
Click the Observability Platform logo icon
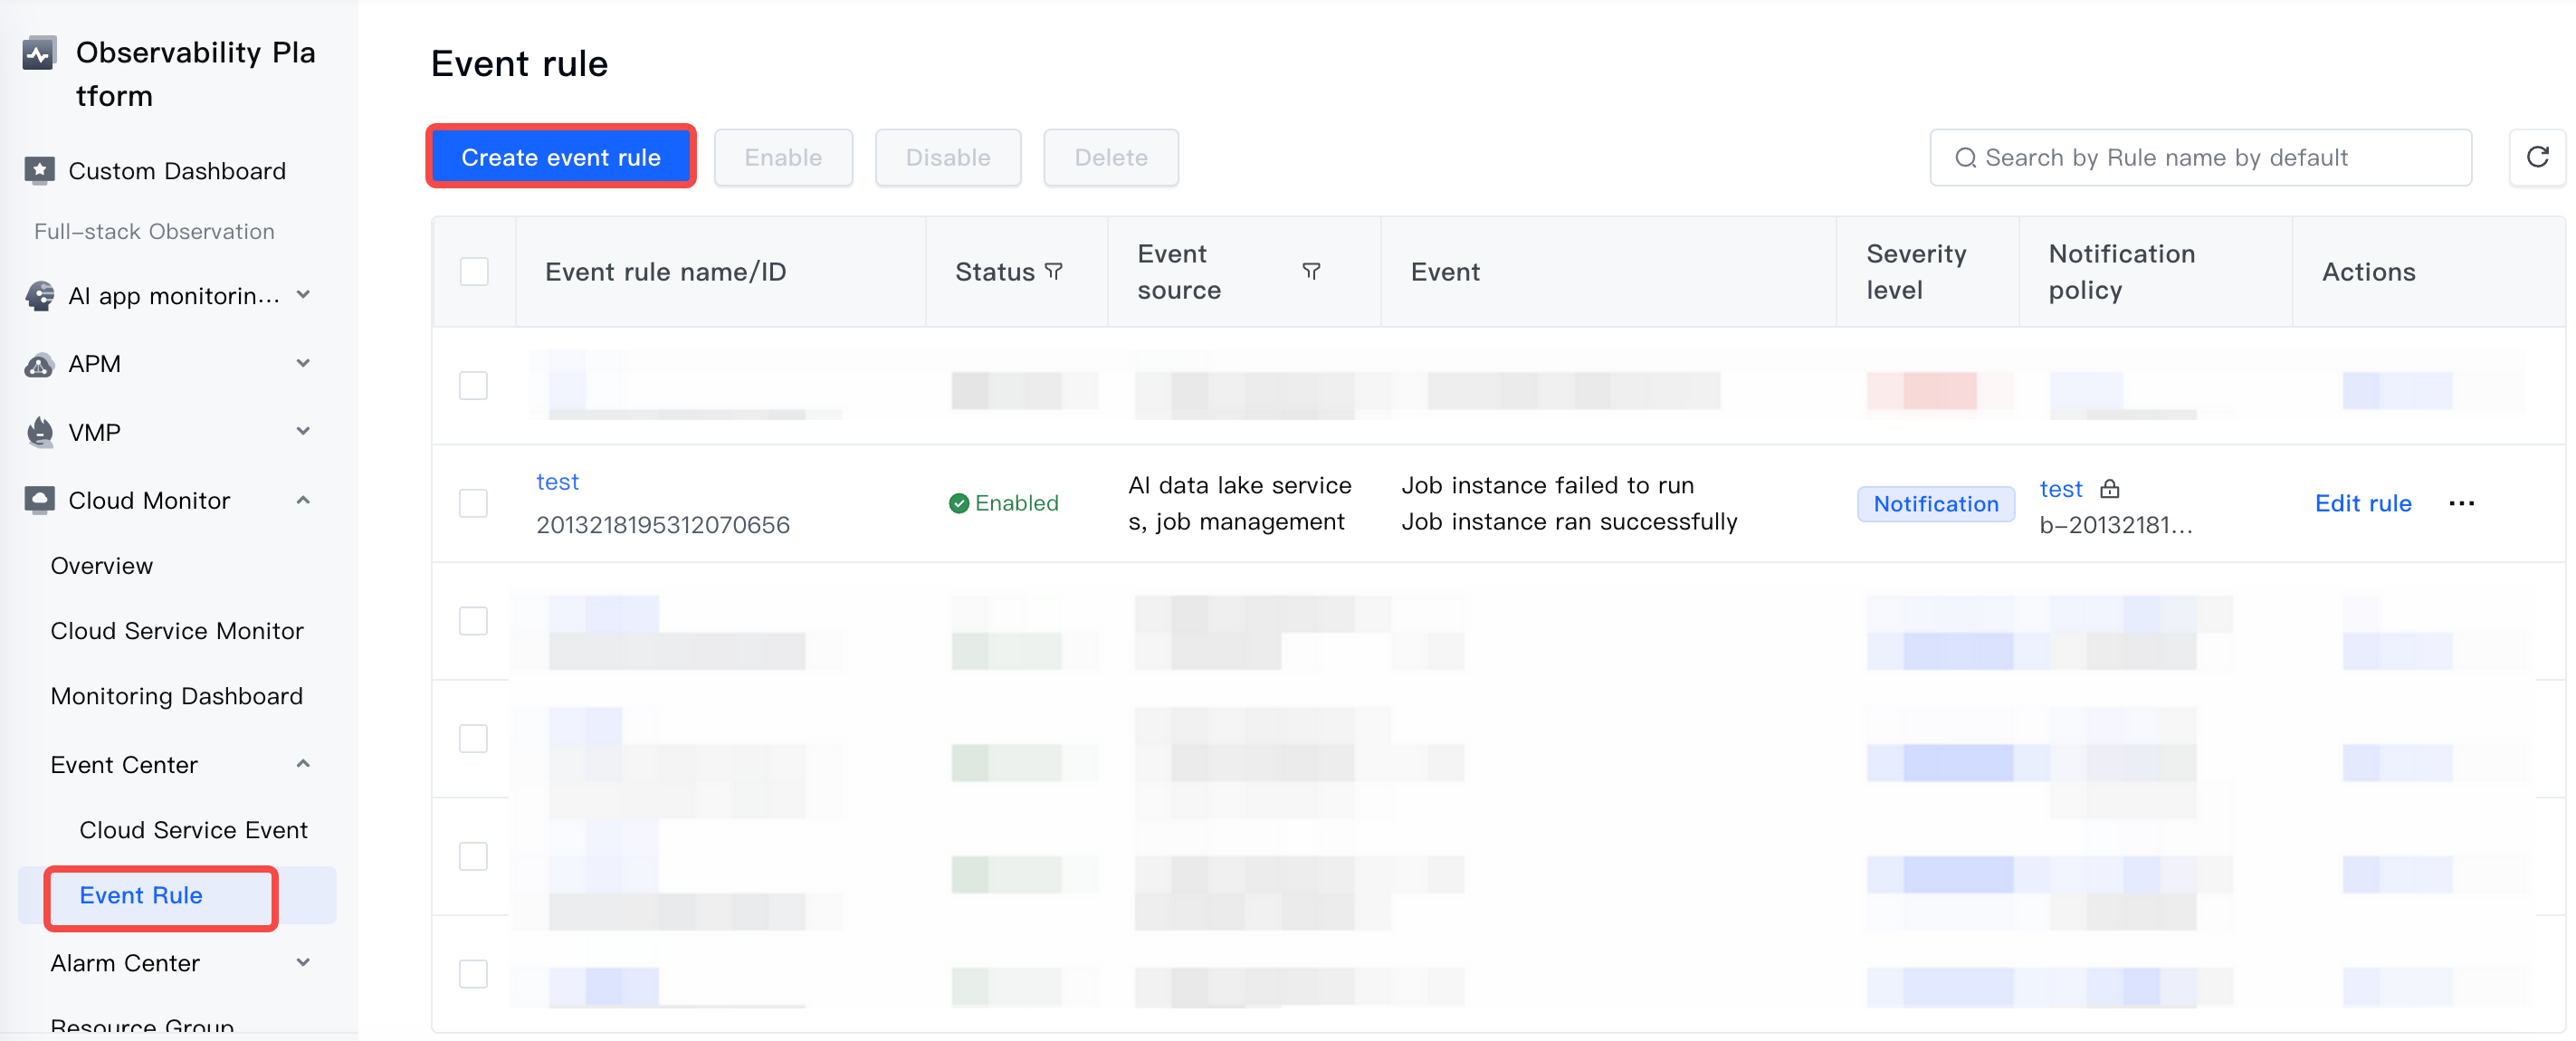(39, 53)
